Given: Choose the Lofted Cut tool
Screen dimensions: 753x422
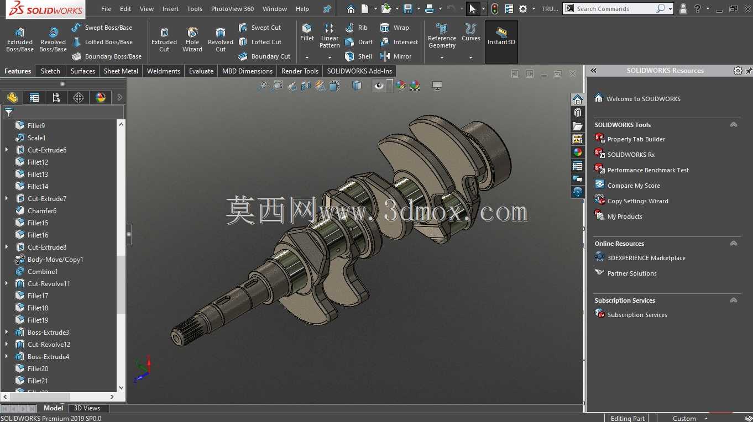Looking at the screenshot, I should coord(260,42).
